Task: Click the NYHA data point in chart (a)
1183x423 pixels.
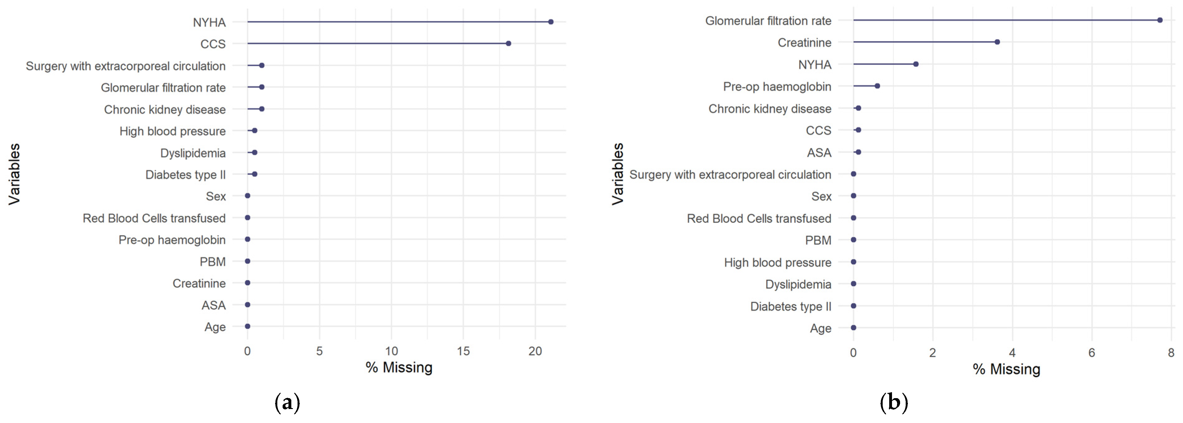Action: [551, 22]
